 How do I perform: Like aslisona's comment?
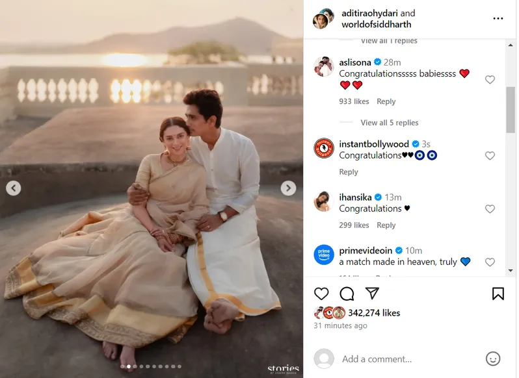pos(490,80)
